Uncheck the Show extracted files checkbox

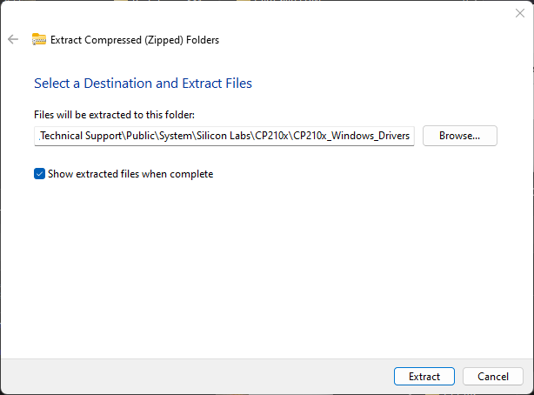(x=39, y=174)
